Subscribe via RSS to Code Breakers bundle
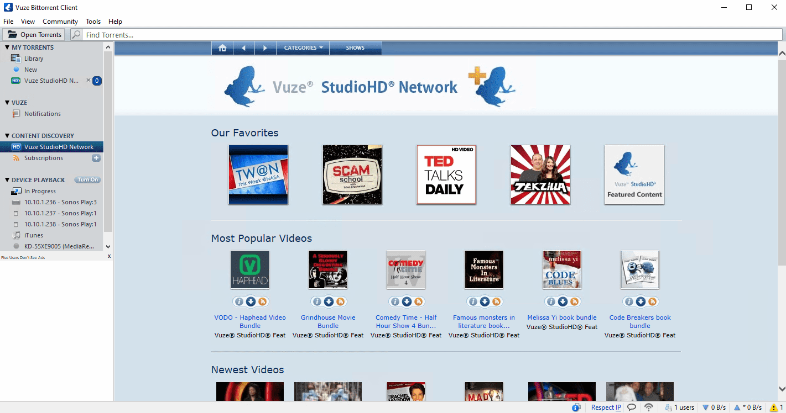 coord(652,301)
